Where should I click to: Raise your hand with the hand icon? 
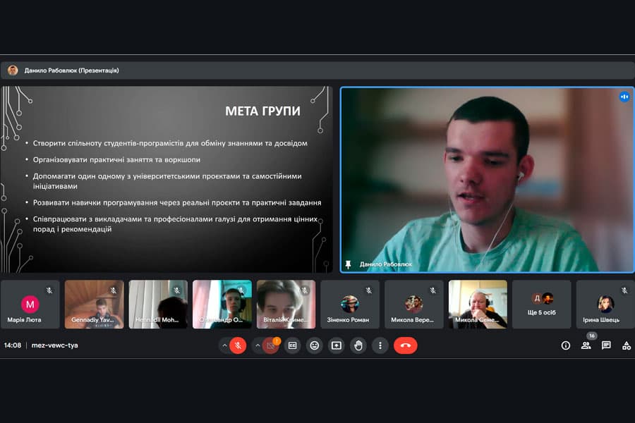[x=358, y=345]
